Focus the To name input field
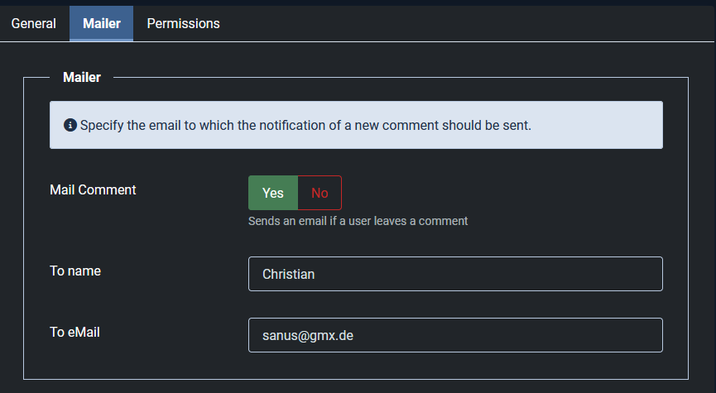This screenshot has width=716, height=393. tap(455, 274)
